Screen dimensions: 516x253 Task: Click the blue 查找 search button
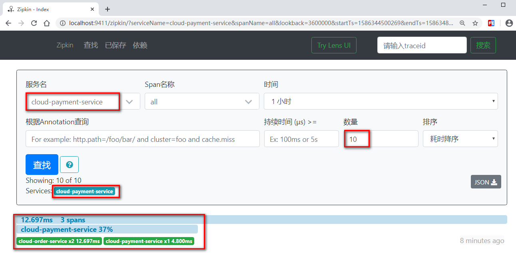pos(42,165)
